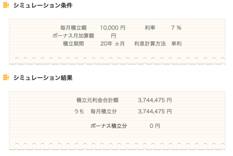Viewport: 233px width, 156px height.
Task: Click the orange grid icon beside シミュレーション結果
Action: [x=6, y=77]
